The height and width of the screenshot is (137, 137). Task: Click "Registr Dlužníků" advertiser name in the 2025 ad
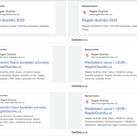click(8, 11)
